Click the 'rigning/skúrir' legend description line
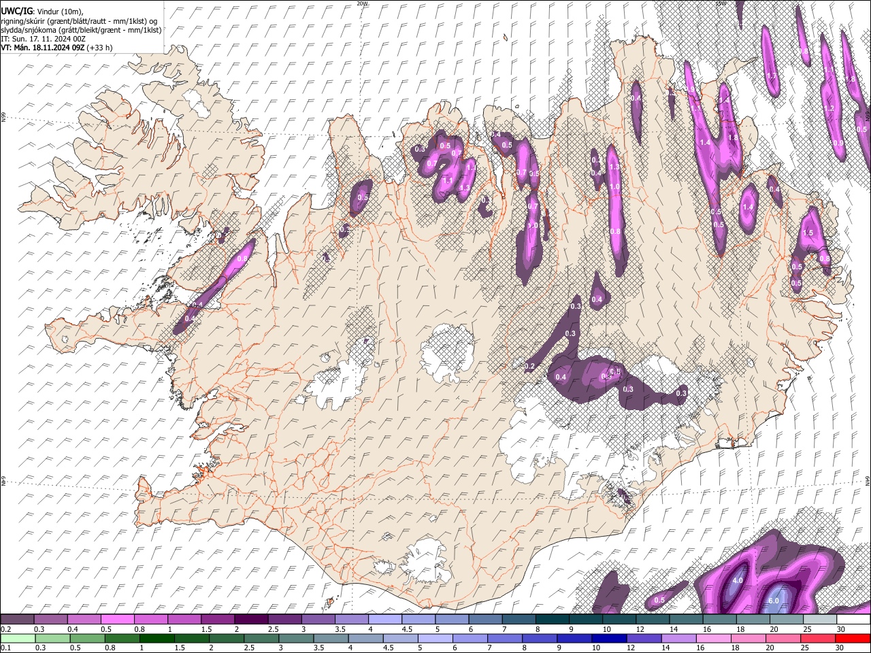Image resolution: width=871 pixels, height=653 pixels. 79,20
